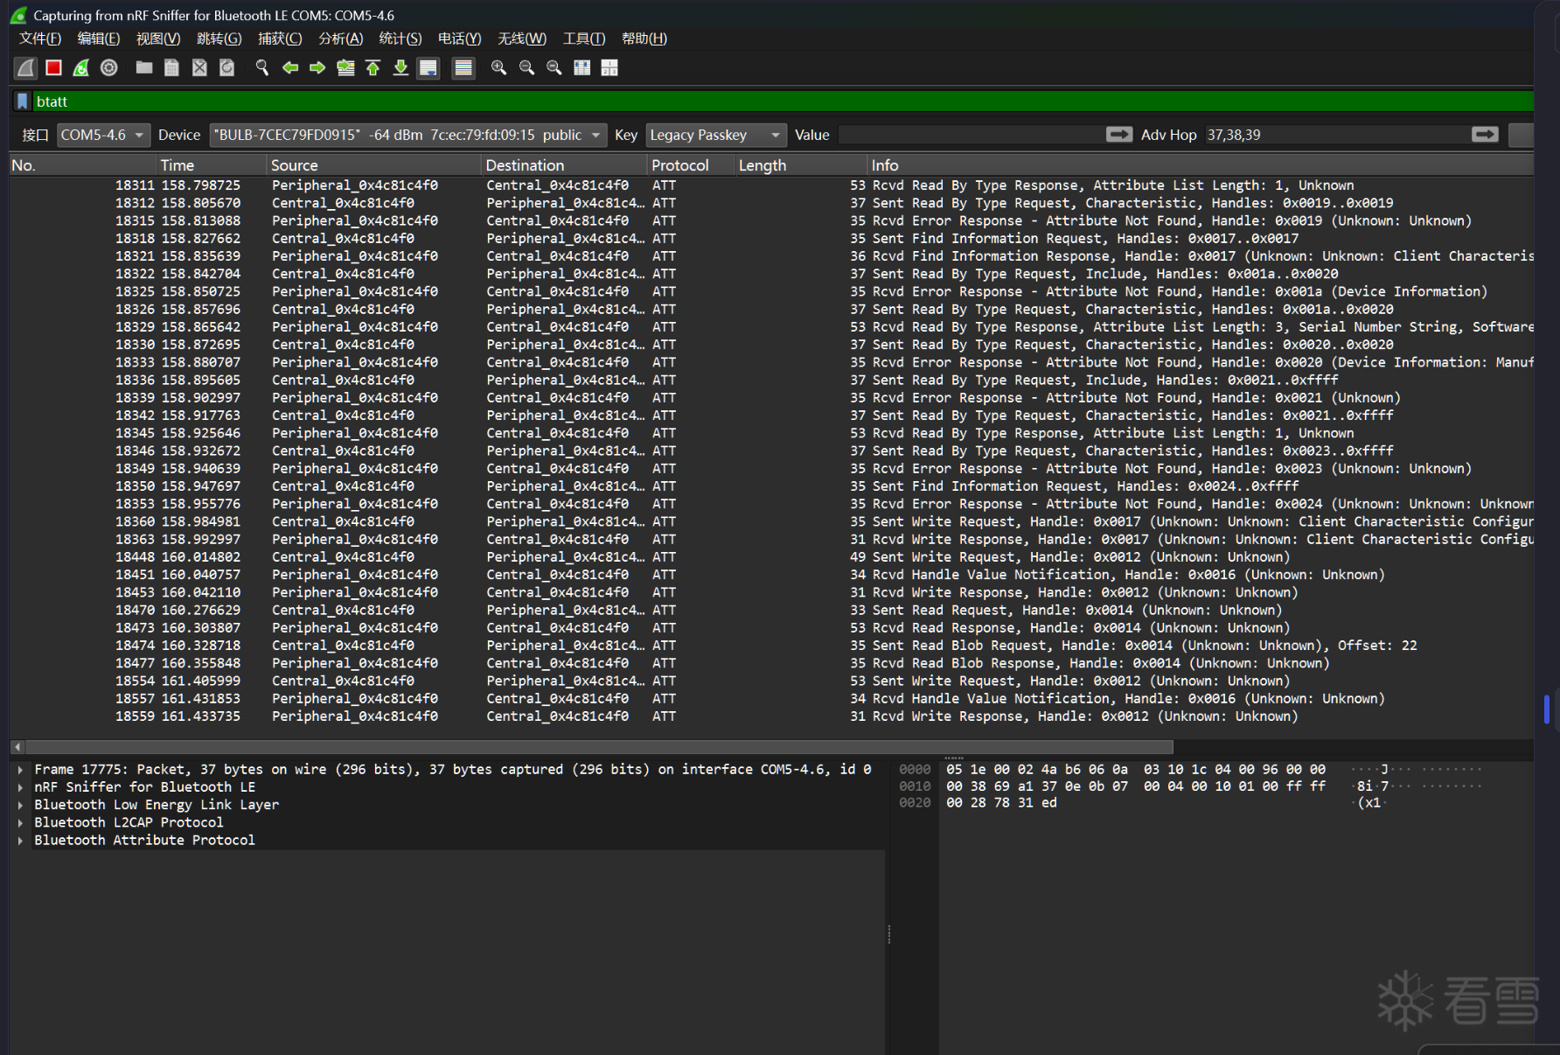Viewport: 1560px width, 1055px height.
Task: Open the 捕获(C) menu
Action: [x=280, y=38]
